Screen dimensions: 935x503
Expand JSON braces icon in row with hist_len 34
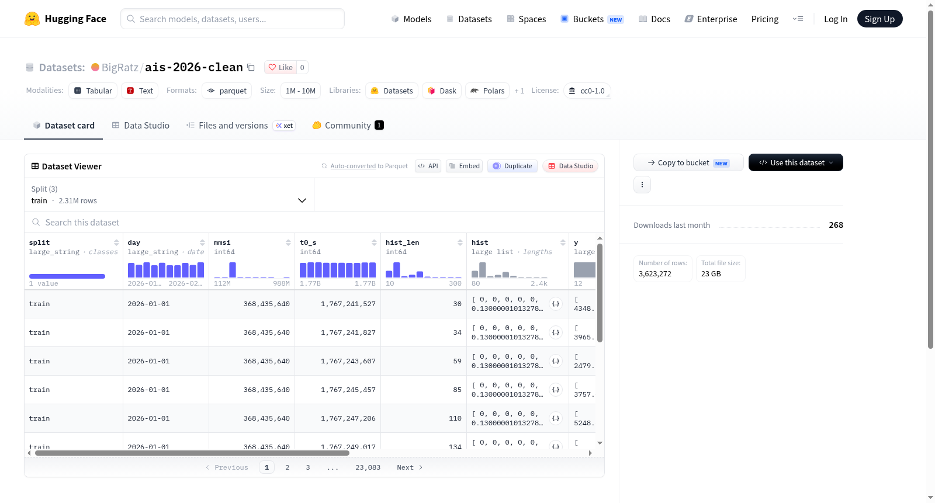tap(556, 332)
